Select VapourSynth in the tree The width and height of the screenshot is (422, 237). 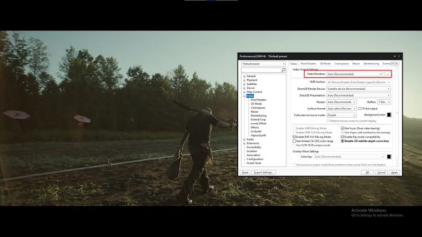pos(258,135)
